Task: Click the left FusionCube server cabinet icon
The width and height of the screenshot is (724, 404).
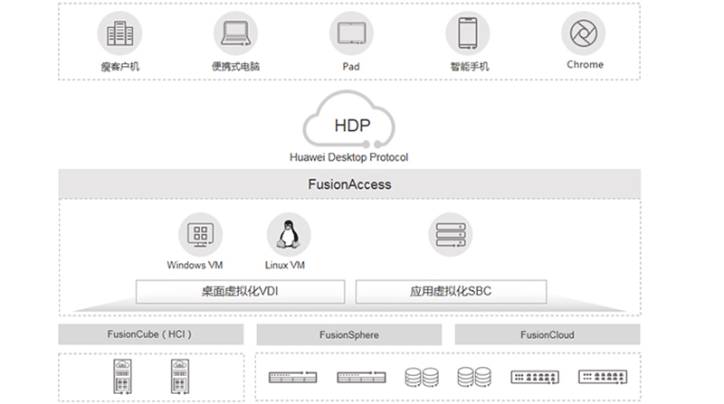Action: [x=122, y=377]
